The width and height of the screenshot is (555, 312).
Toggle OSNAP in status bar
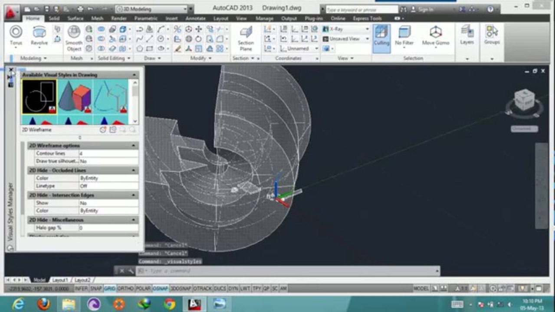[x=161, y=289]
